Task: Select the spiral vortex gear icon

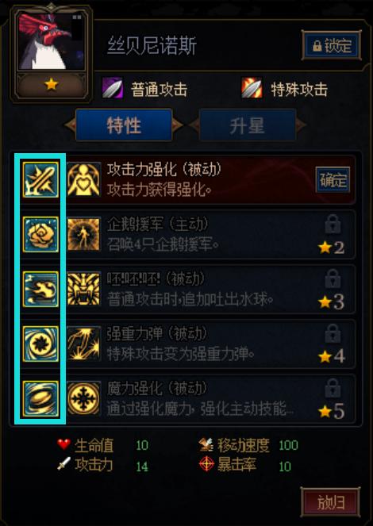Action: coord(40,344)
